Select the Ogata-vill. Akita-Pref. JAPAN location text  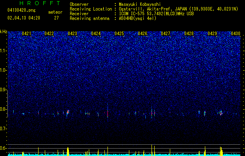coord(178,9)
